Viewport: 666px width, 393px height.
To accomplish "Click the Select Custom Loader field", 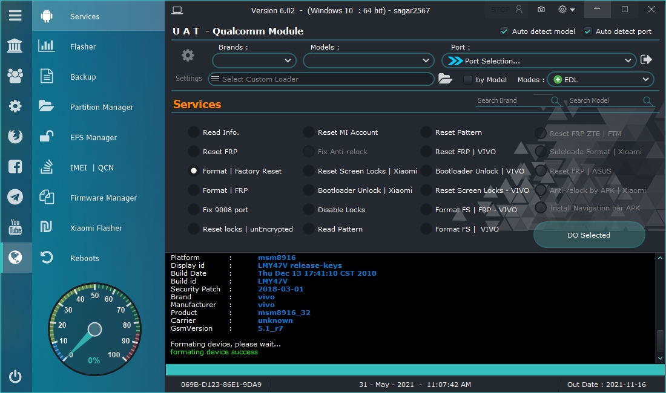I will click(x=321, y=79).
